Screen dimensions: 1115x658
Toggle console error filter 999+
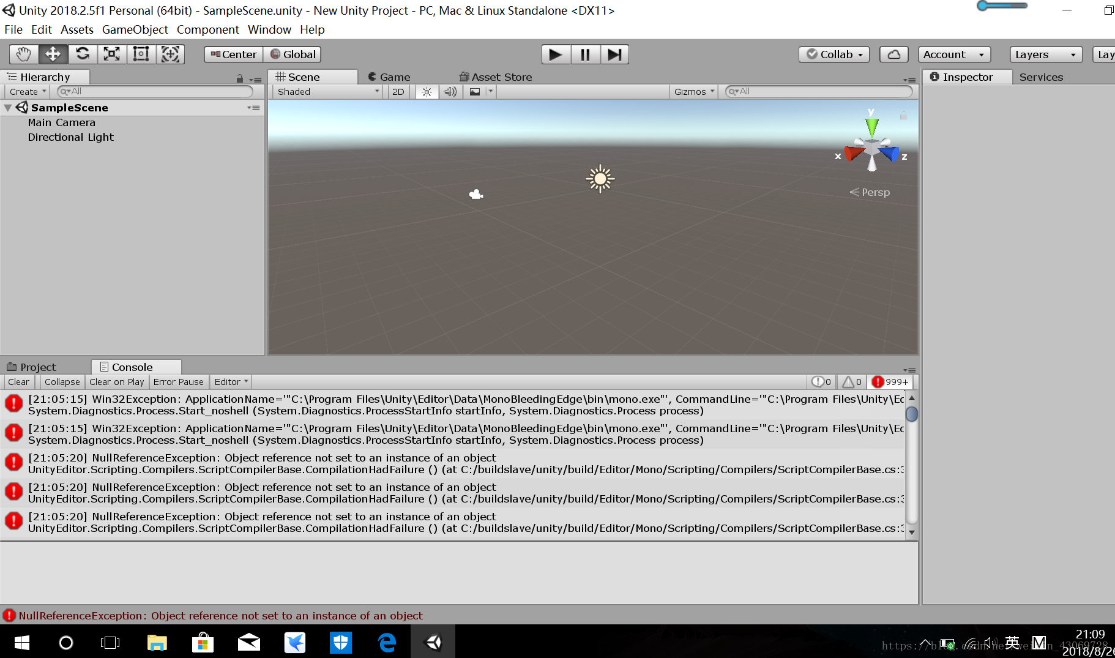(890, 382)
